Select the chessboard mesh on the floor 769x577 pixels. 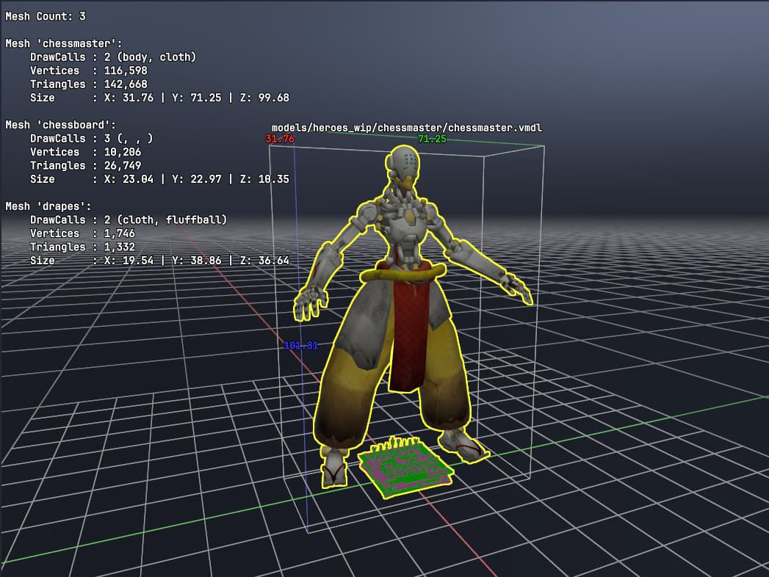405,467
